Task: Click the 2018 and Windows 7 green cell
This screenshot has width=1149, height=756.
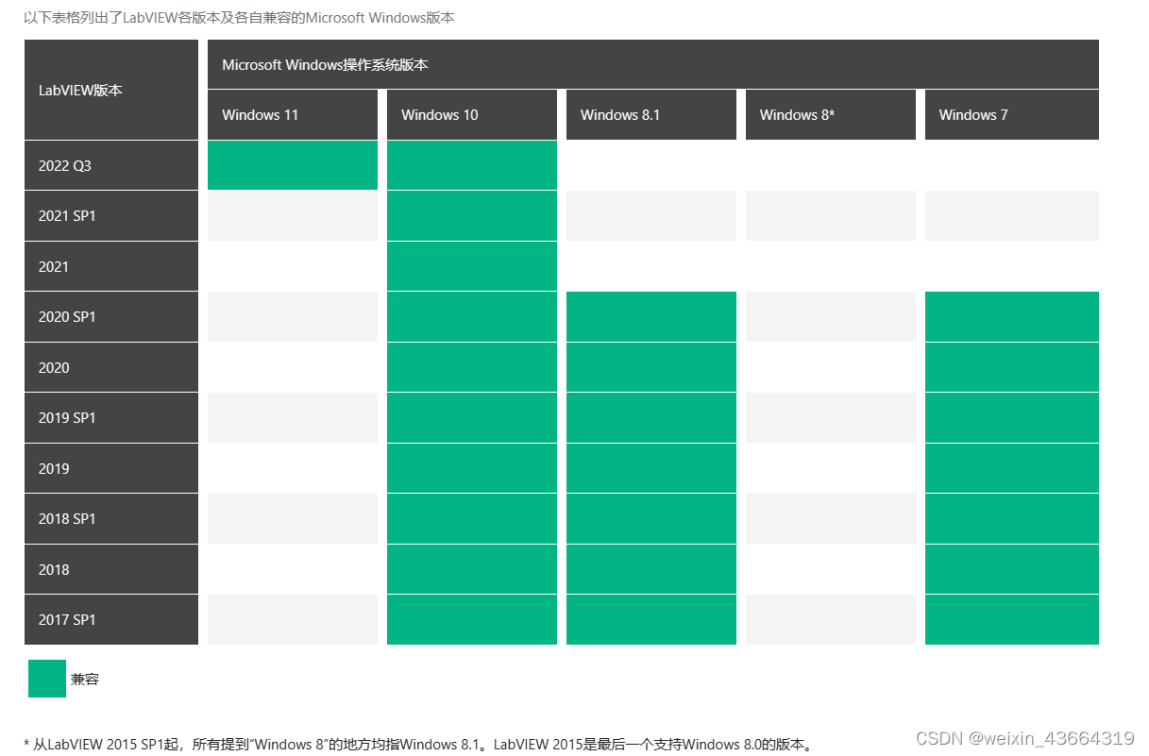Action: coord(1012,569)
